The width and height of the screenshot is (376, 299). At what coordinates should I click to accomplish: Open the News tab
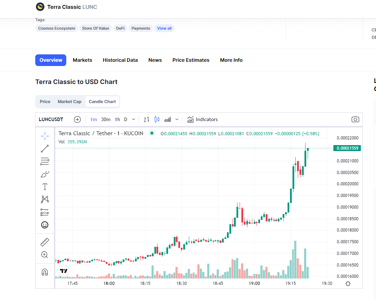point(155,60)
